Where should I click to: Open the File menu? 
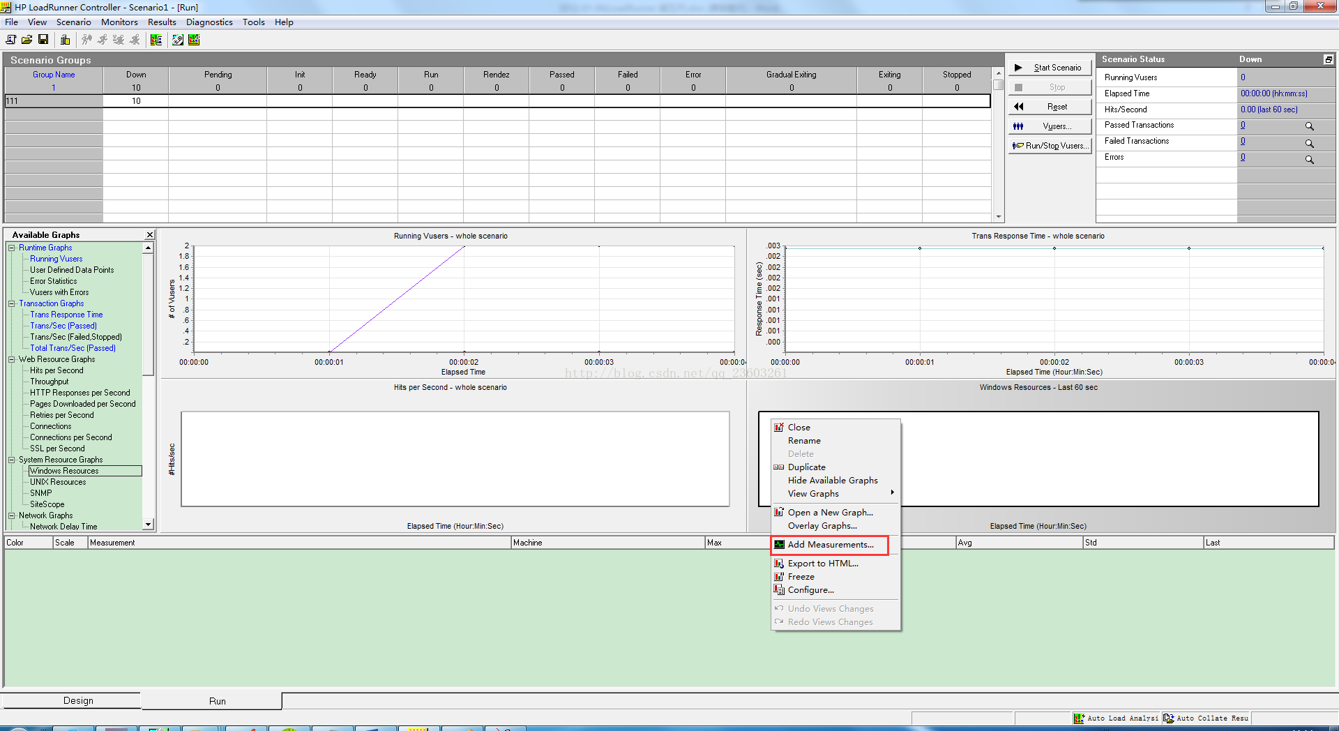[11, 22]
